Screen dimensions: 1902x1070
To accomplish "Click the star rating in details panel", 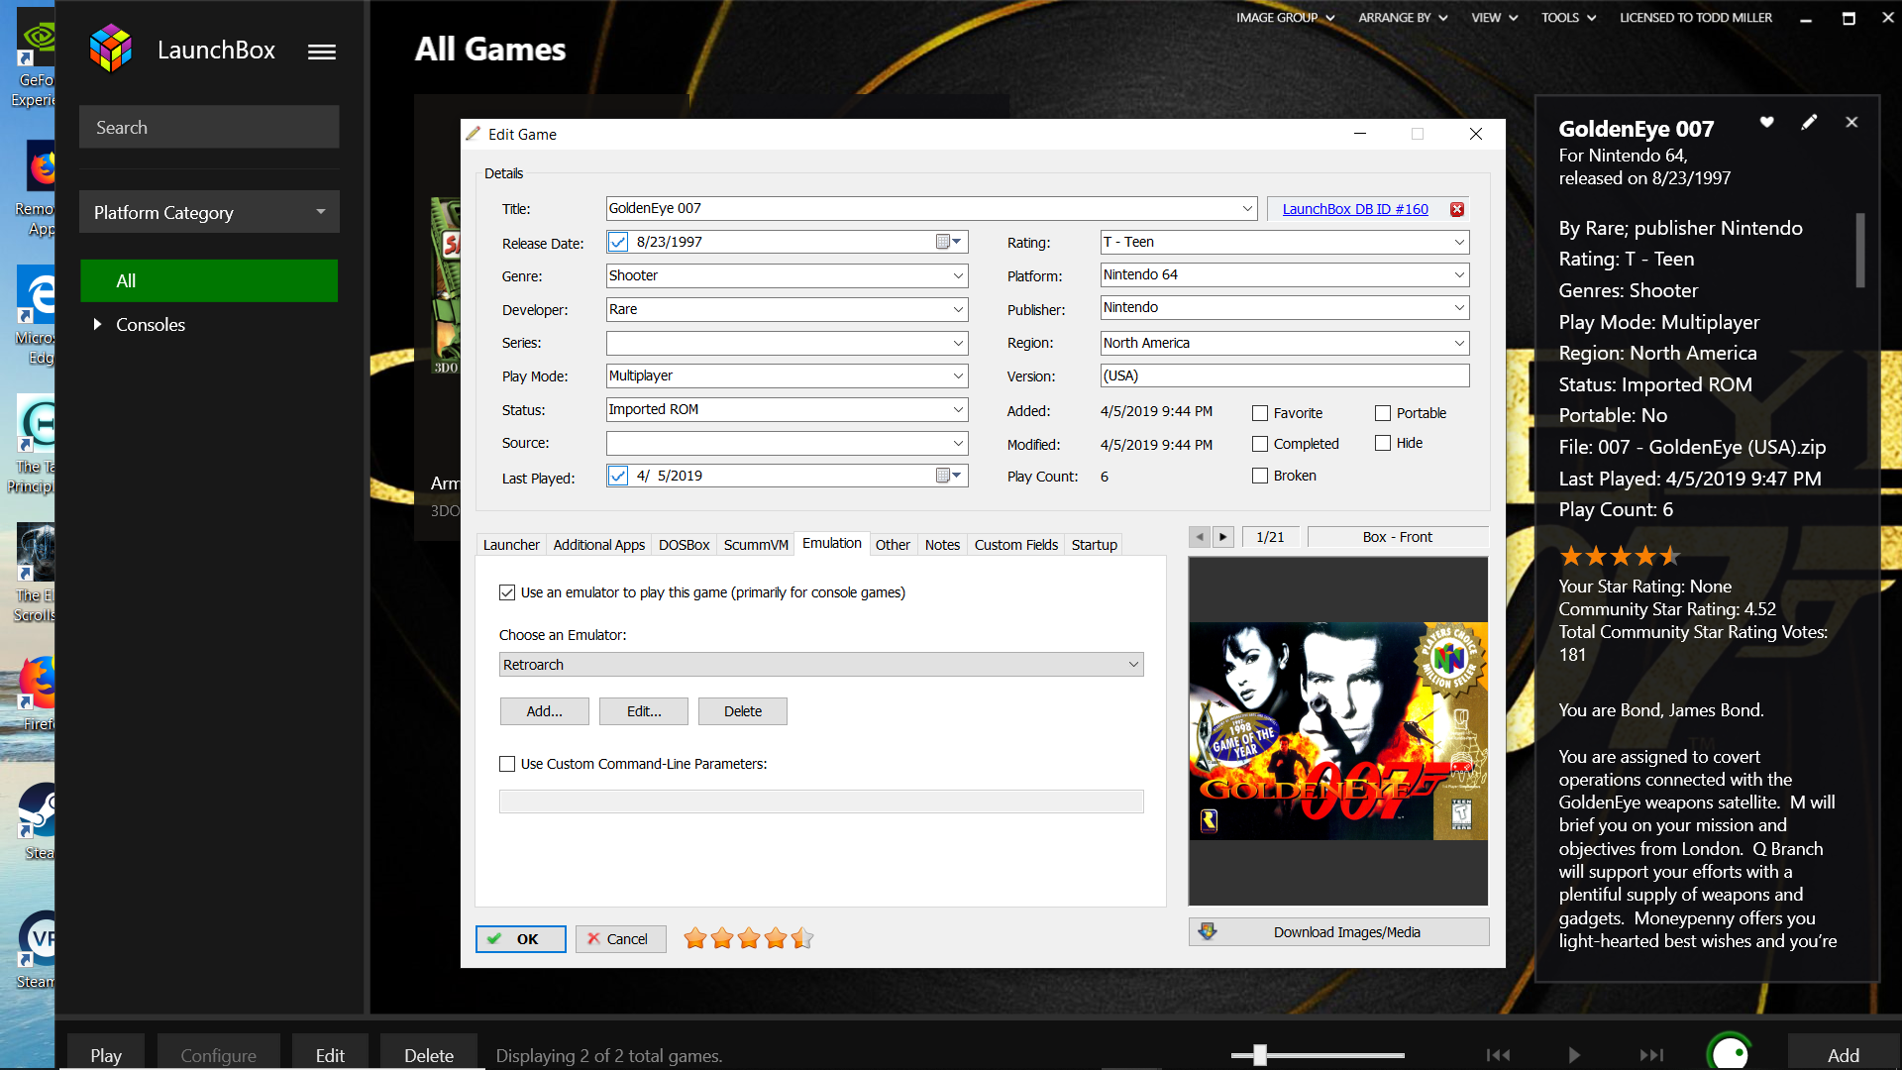I will click(x=1620, y=556).
